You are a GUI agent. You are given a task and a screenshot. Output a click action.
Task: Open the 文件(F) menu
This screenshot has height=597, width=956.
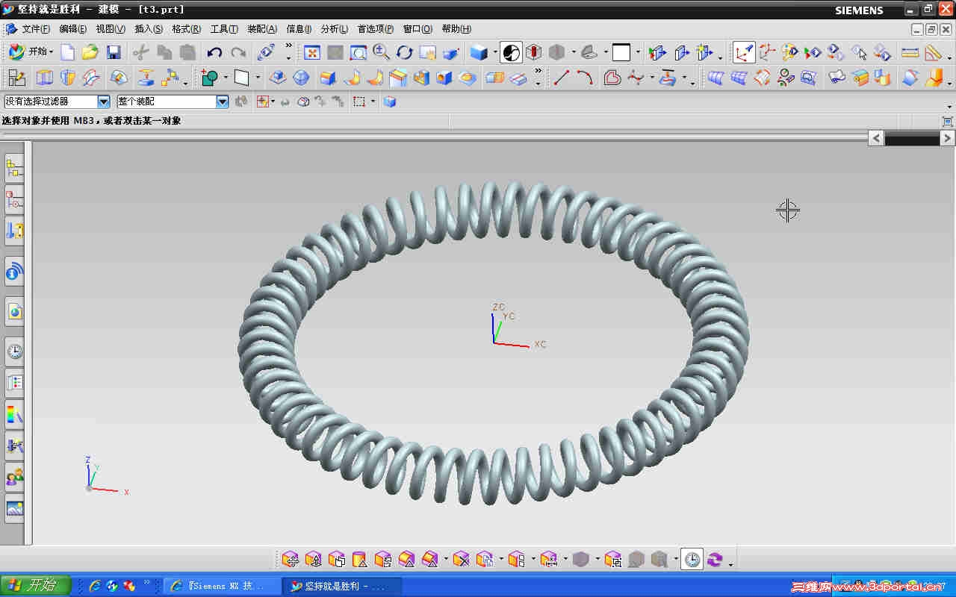[x=36, y=29]
